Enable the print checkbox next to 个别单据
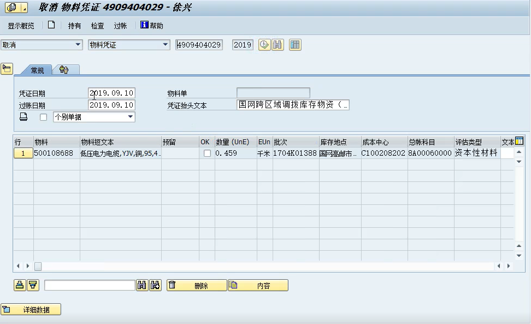The height and width of the screenshot is (324, 531). tap(43, 117)
